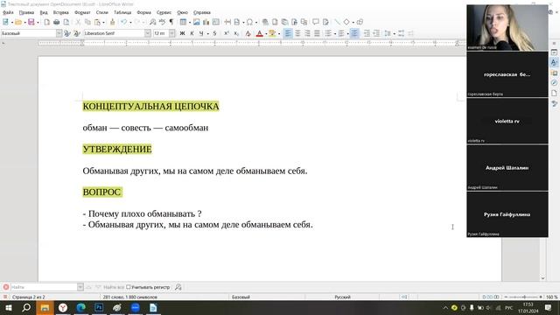Click the highlighting color marker swatch
This screenshot has width=560, height=315.
tap(272, 33)
